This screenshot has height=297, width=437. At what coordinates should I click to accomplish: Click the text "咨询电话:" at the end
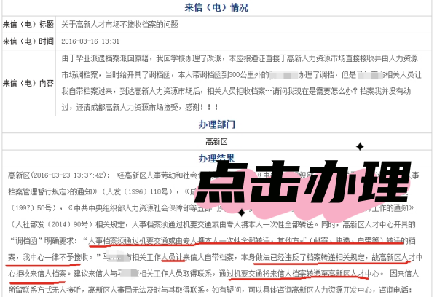pos(396,290)
